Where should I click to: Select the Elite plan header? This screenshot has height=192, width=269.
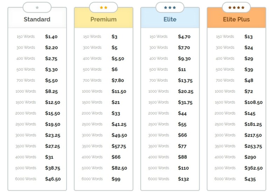coord(170,19)
